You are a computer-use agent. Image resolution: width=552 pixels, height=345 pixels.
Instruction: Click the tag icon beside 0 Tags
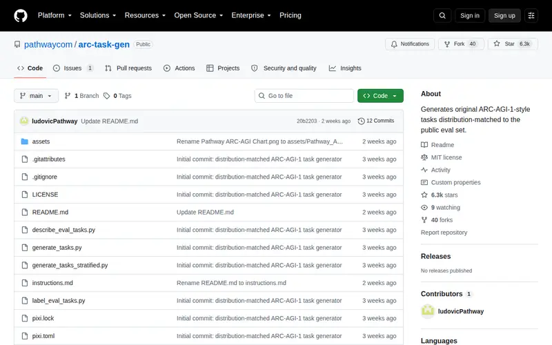tap(107, 96)
